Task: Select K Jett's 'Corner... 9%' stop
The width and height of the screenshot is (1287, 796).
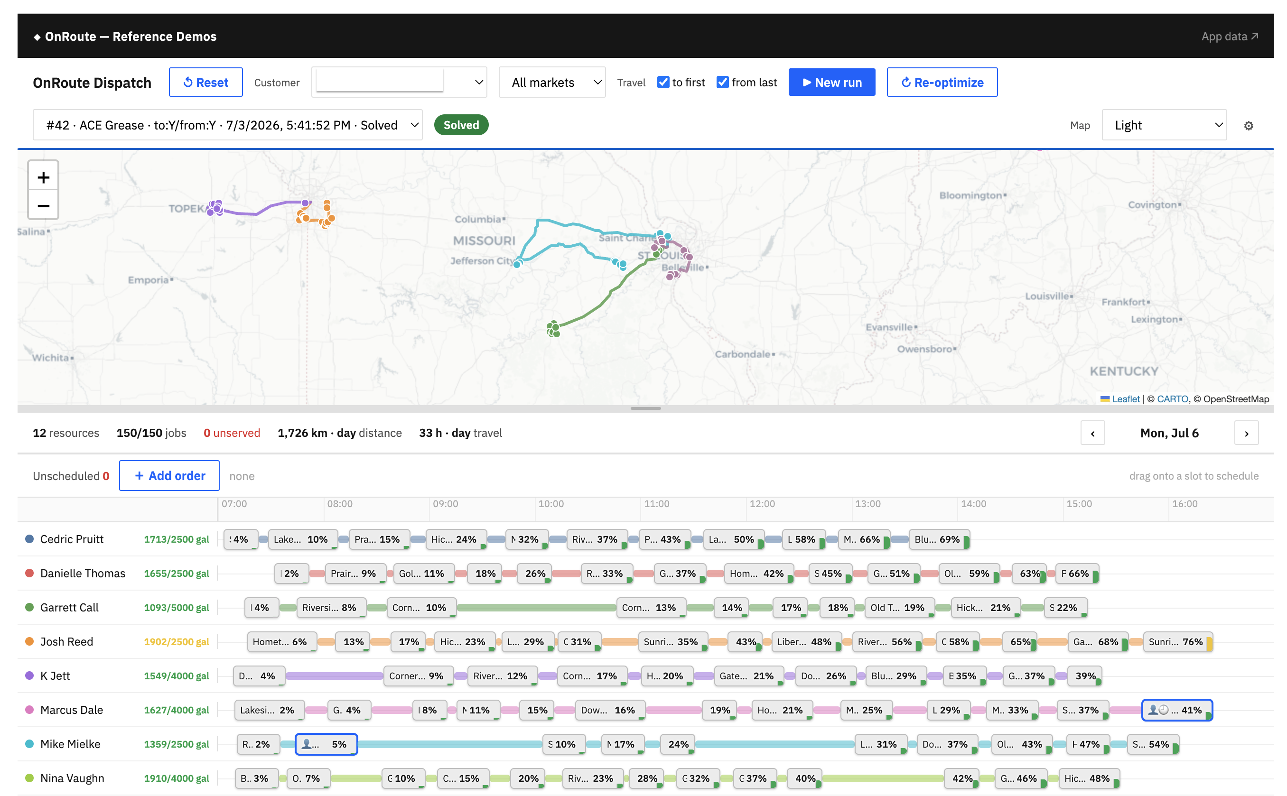Action: pos(418,676)
